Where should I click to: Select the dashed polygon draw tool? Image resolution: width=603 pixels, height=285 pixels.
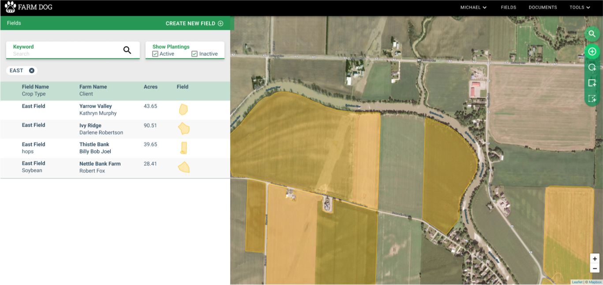tap(592, 99)
